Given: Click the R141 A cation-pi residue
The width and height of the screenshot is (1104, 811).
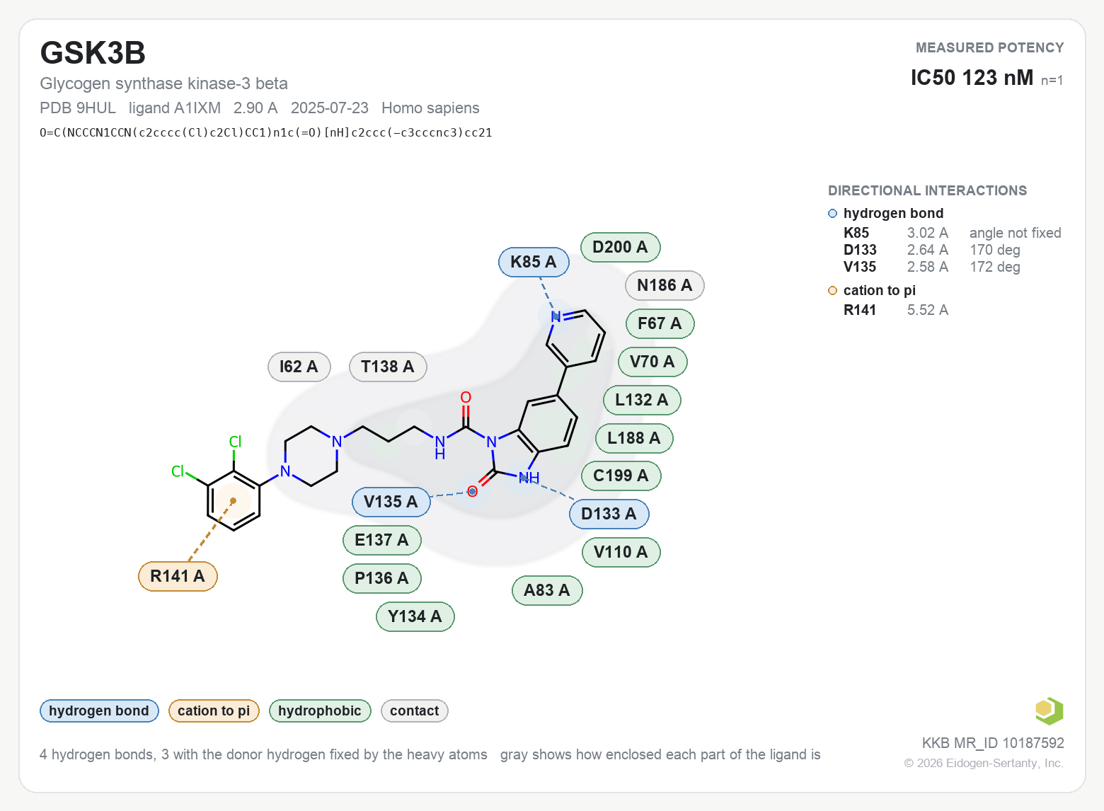Looking at the screenshot, I should 178,576.
